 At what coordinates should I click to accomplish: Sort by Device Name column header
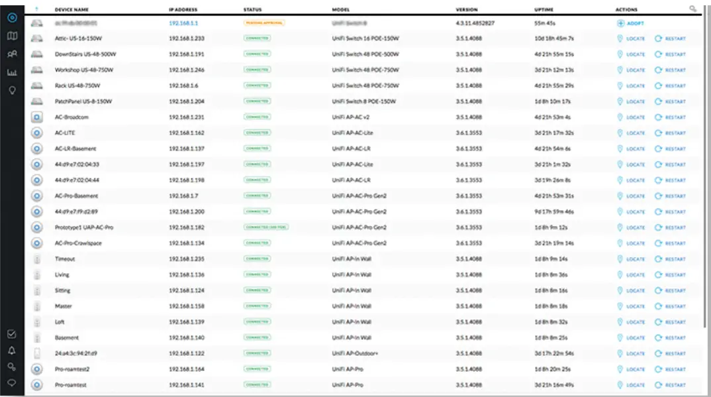coord(71,9)
